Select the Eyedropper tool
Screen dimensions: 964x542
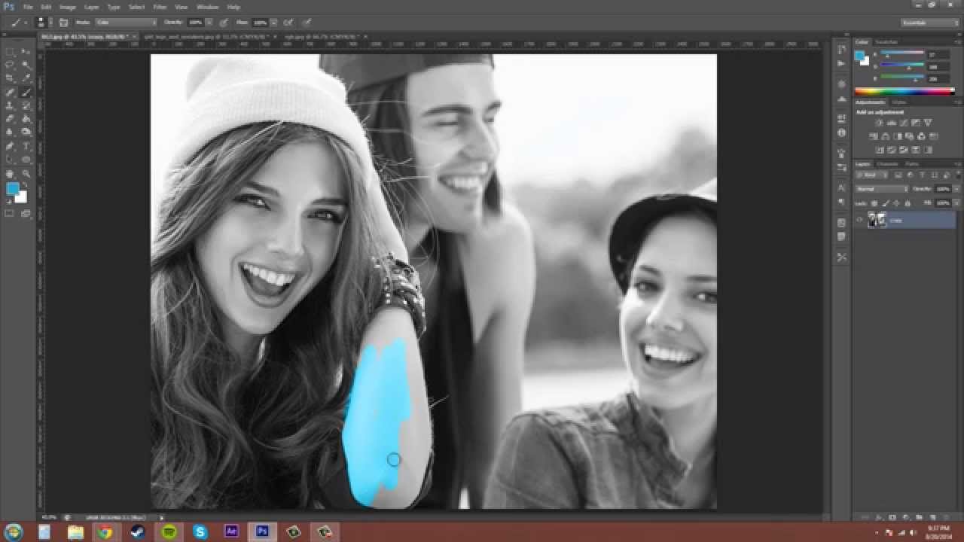pyautogui.click(x=26, y=78)
